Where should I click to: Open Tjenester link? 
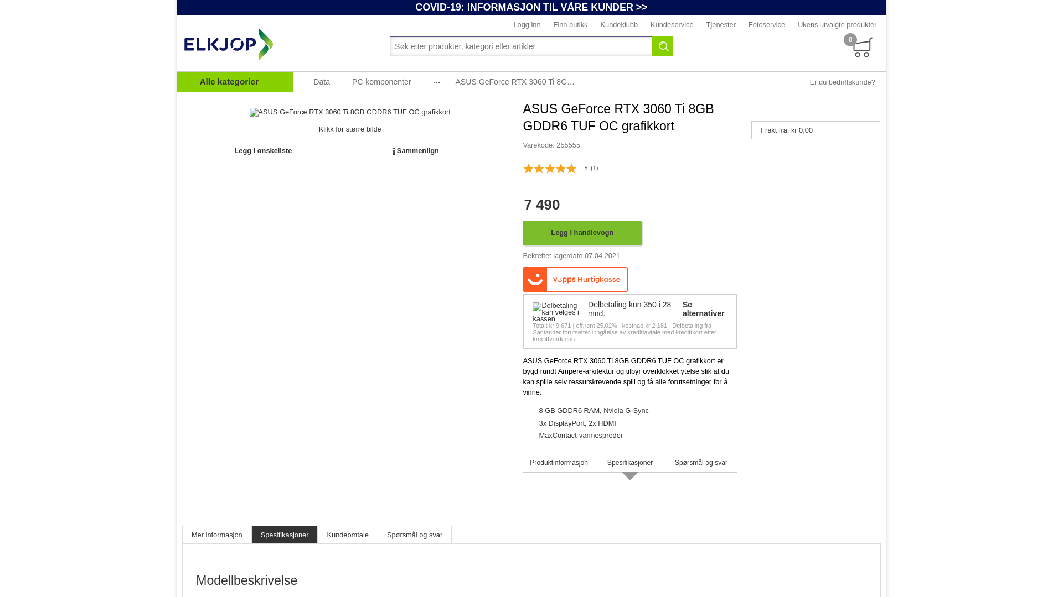(721, 25)
